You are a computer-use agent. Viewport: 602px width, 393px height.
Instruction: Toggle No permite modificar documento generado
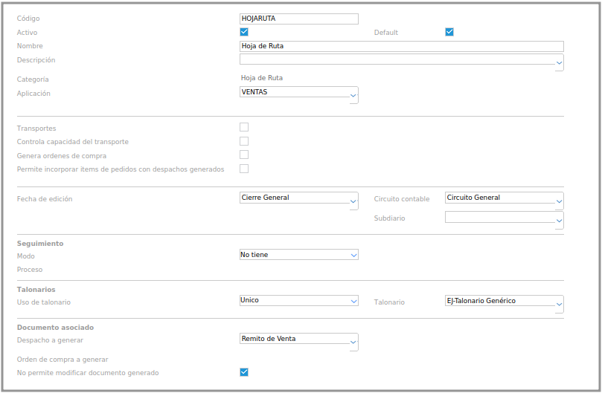(244, 371)
